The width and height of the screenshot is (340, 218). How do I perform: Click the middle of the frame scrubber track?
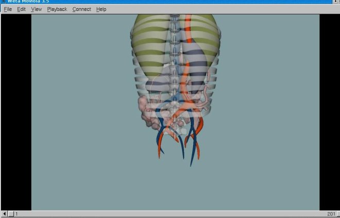tap(170, 213)
